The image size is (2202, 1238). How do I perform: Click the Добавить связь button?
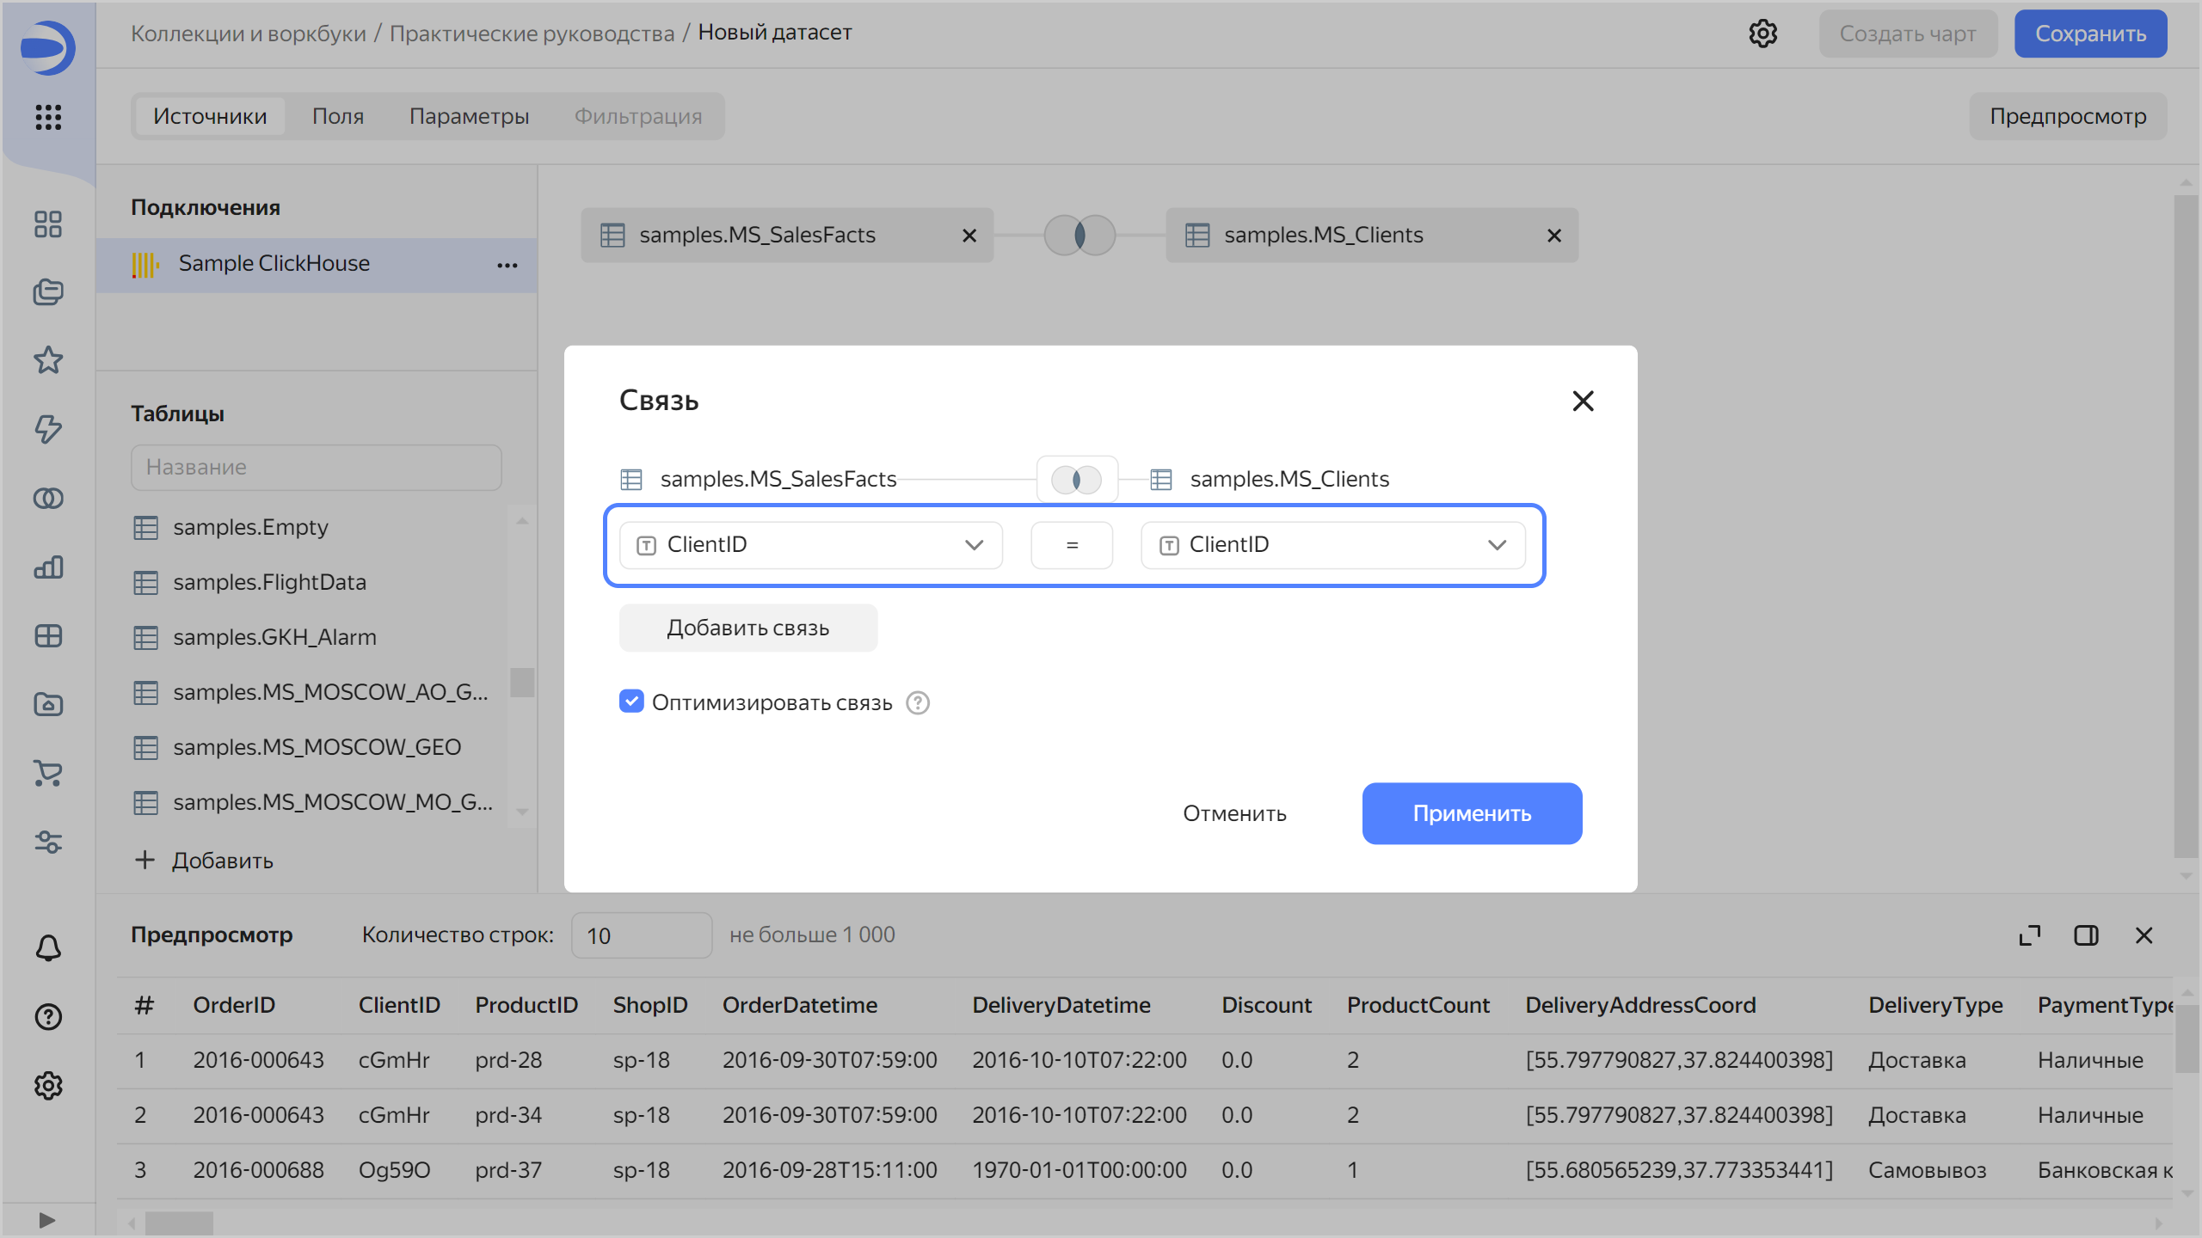747,628
